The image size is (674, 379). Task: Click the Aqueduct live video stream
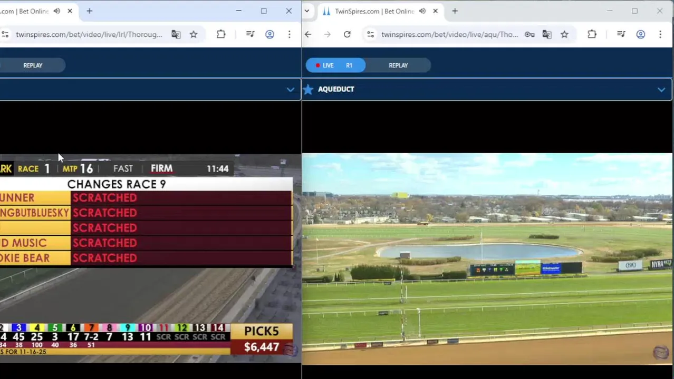487,259
